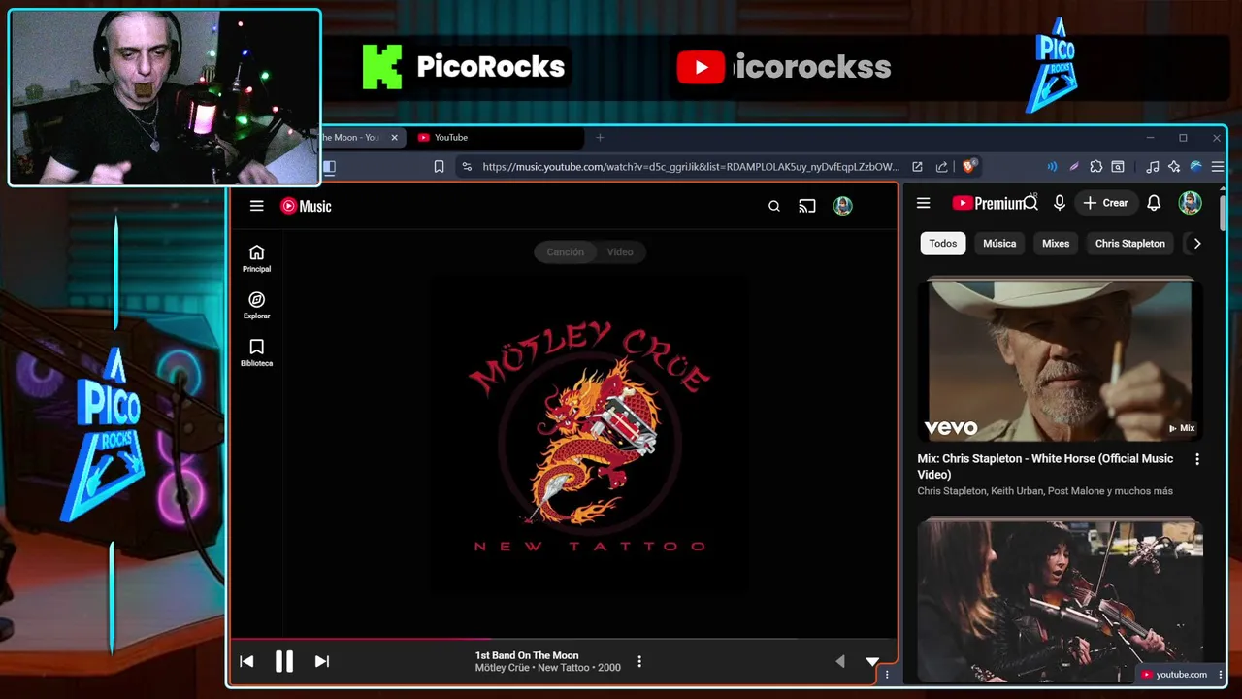
Task: Click the open-in-app icon in address bar
Action: (917, 167)
